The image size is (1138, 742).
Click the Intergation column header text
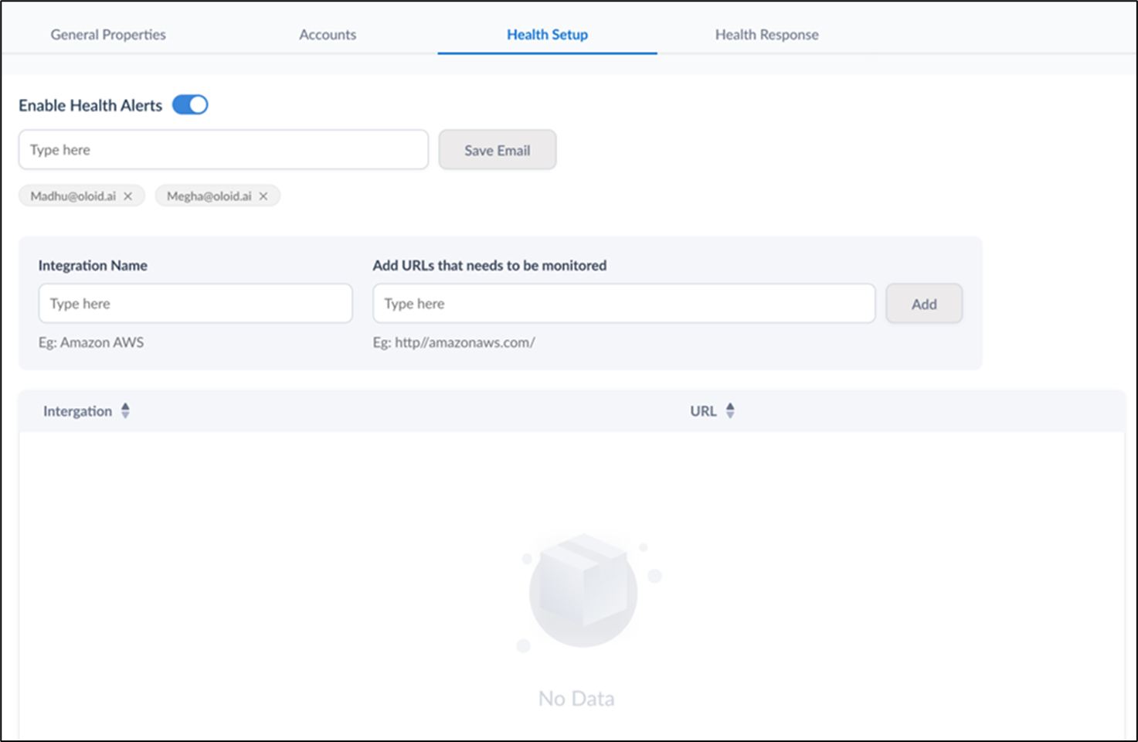[x=77, y=411]
